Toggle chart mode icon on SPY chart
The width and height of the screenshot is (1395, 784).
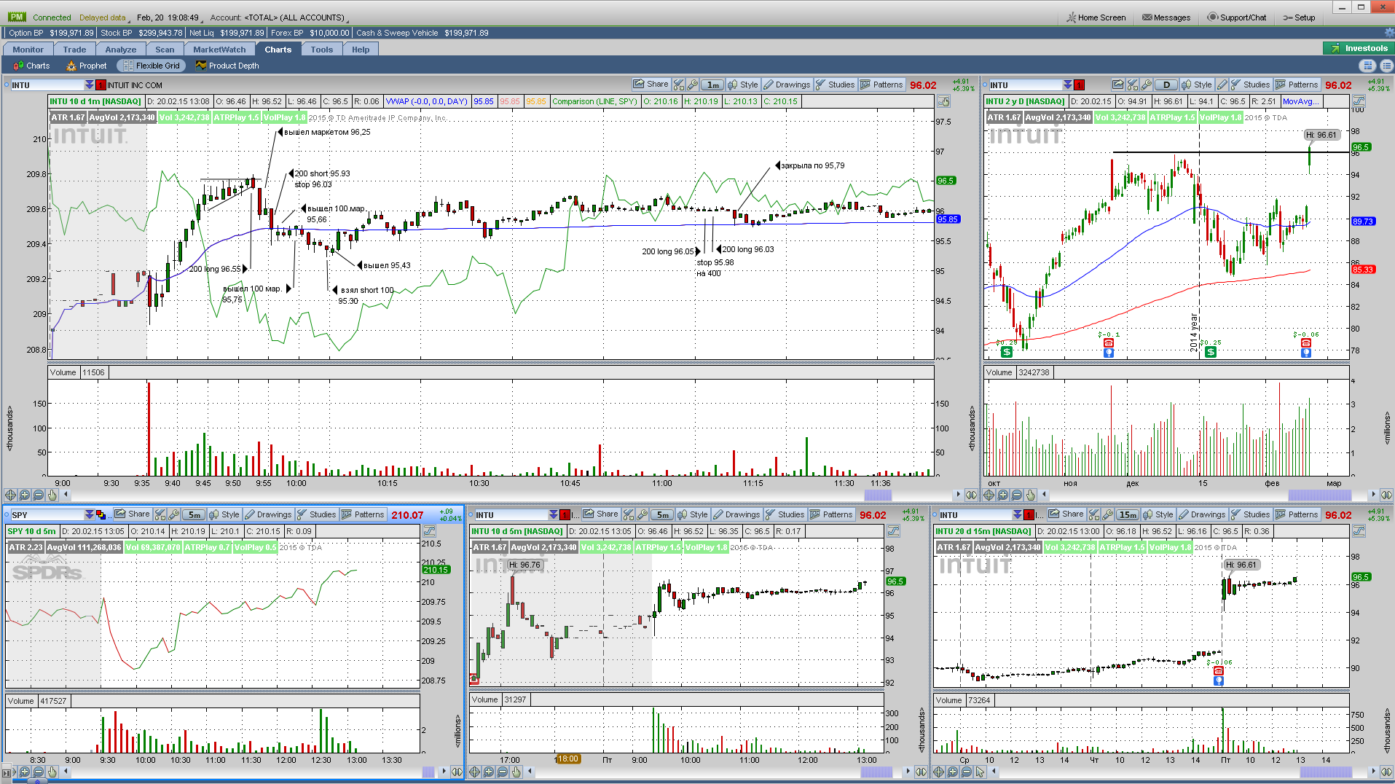click(429, 531)
